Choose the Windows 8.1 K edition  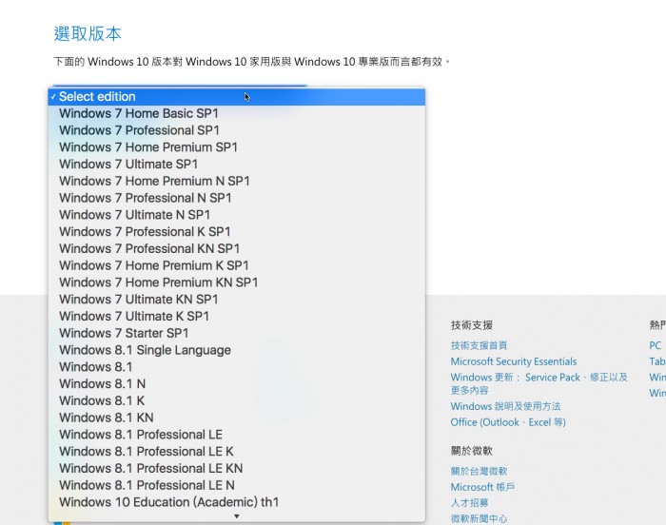(237, 400)
